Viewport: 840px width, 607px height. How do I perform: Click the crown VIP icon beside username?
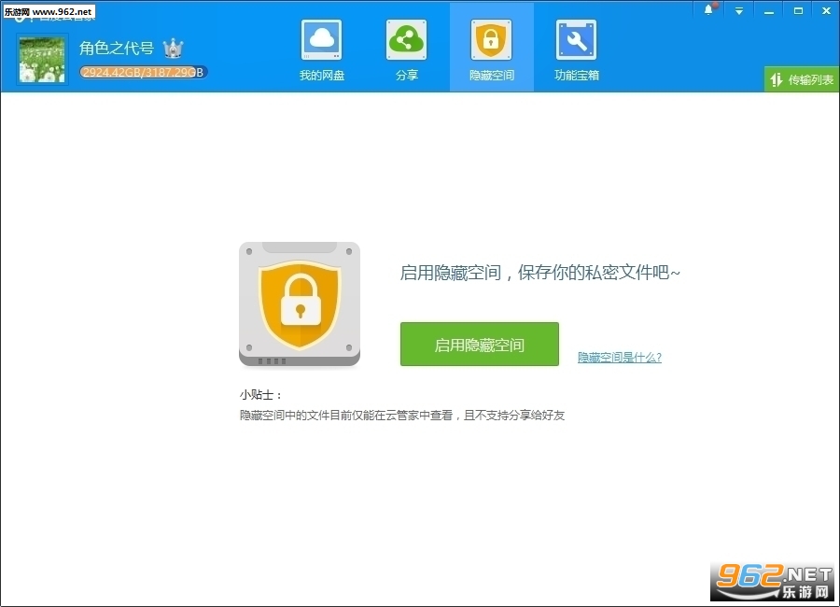(173, 49)
